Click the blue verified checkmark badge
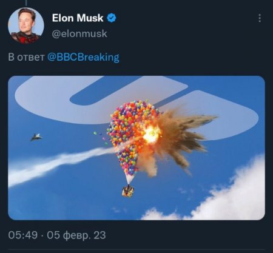This screenshot has width=273, height=253. 112,18
